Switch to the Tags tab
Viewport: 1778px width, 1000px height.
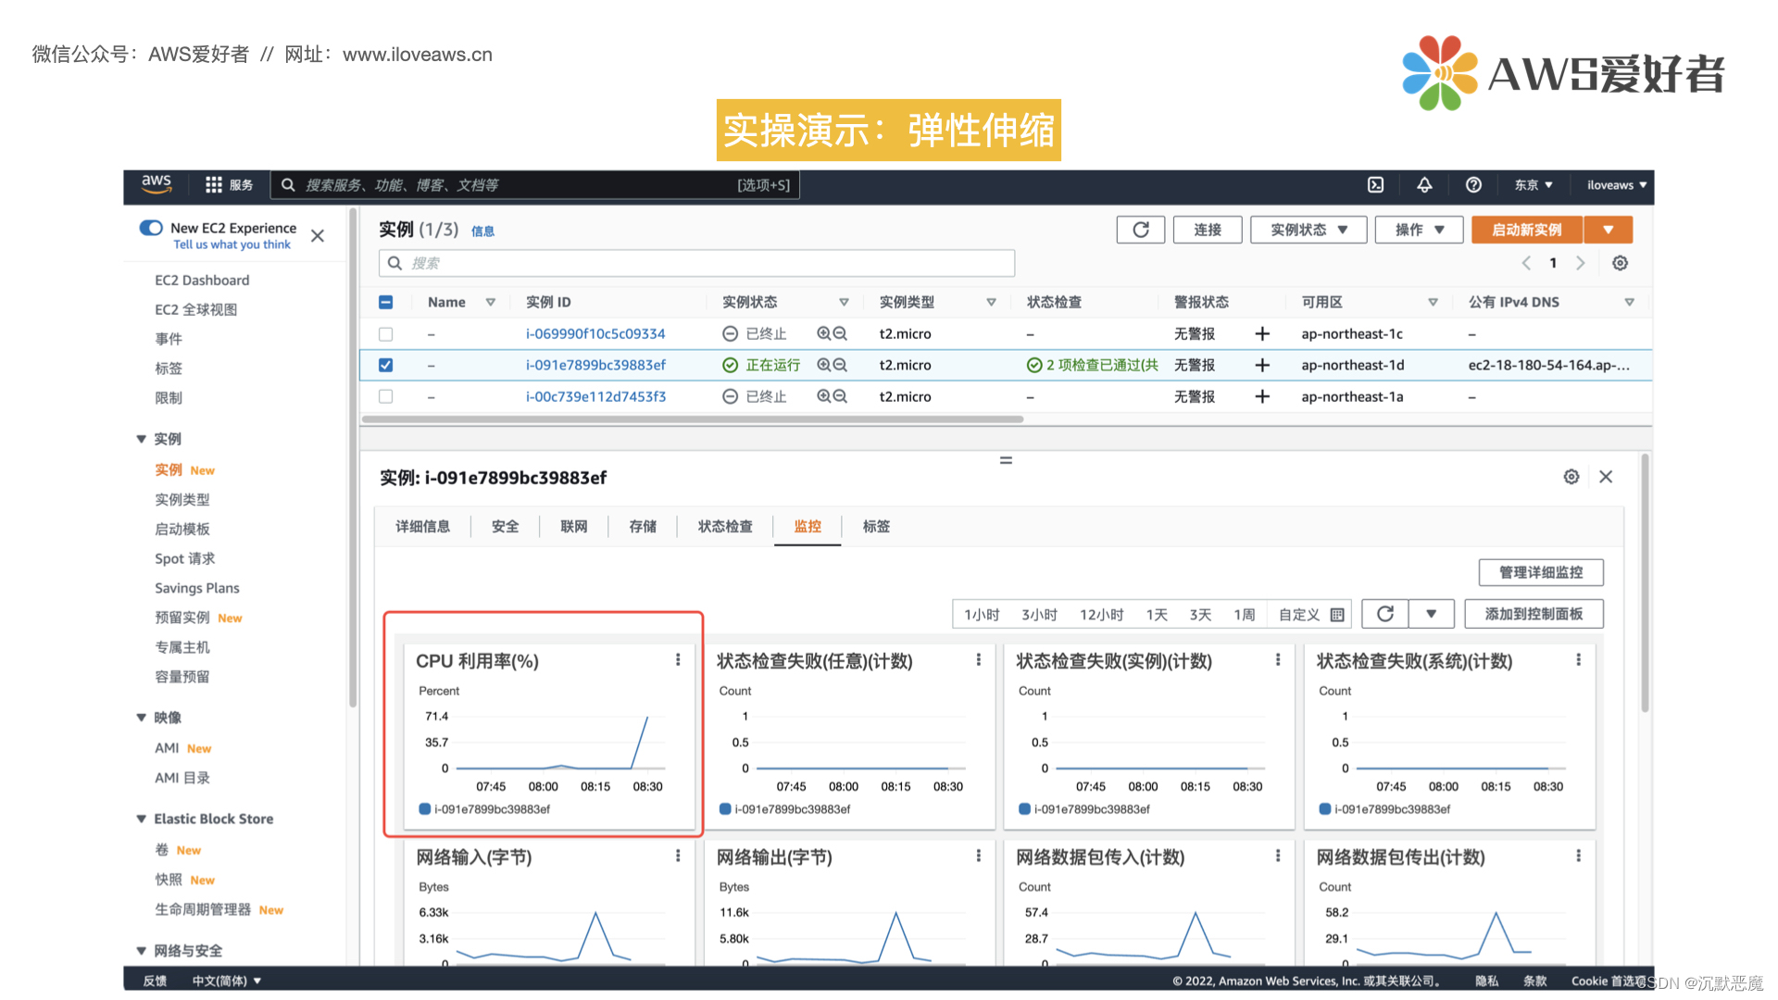(876, 526)
